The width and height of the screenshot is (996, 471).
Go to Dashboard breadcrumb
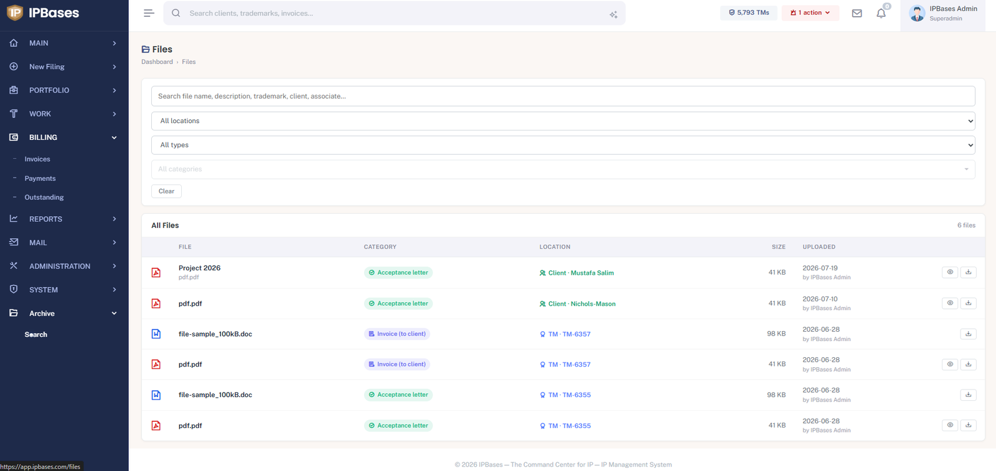coord(157,62)
